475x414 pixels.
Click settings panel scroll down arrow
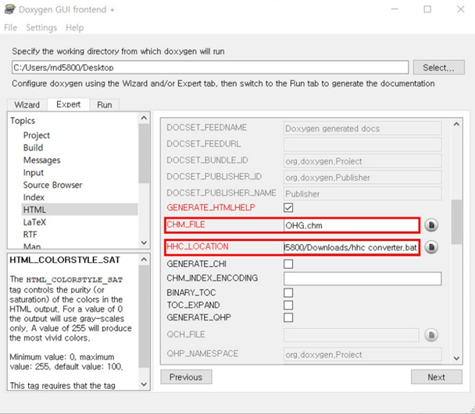[456, 359]
